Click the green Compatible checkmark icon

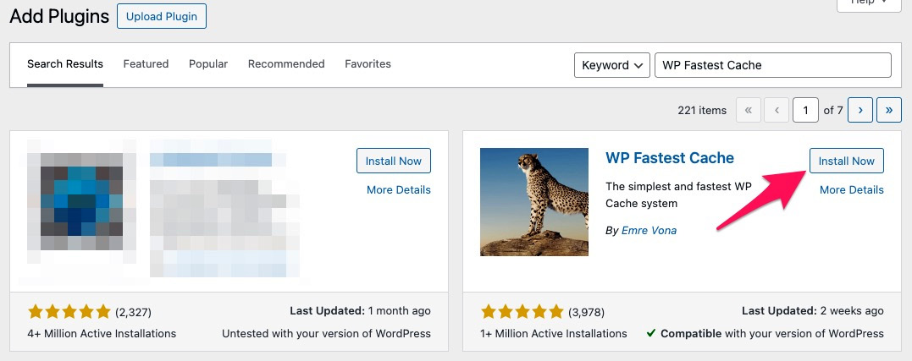(x=651, y=334)
